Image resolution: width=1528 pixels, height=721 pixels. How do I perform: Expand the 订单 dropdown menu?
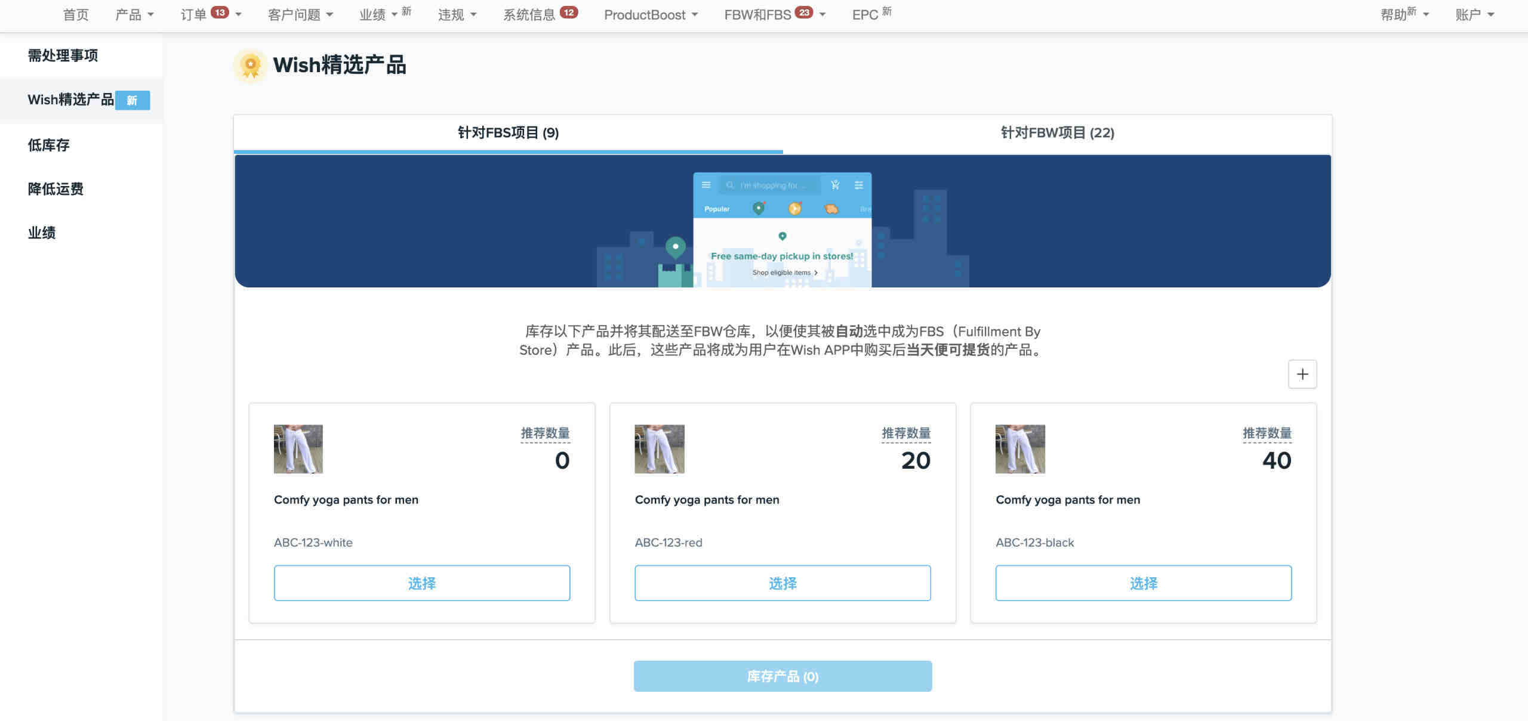tap(211, 14)
